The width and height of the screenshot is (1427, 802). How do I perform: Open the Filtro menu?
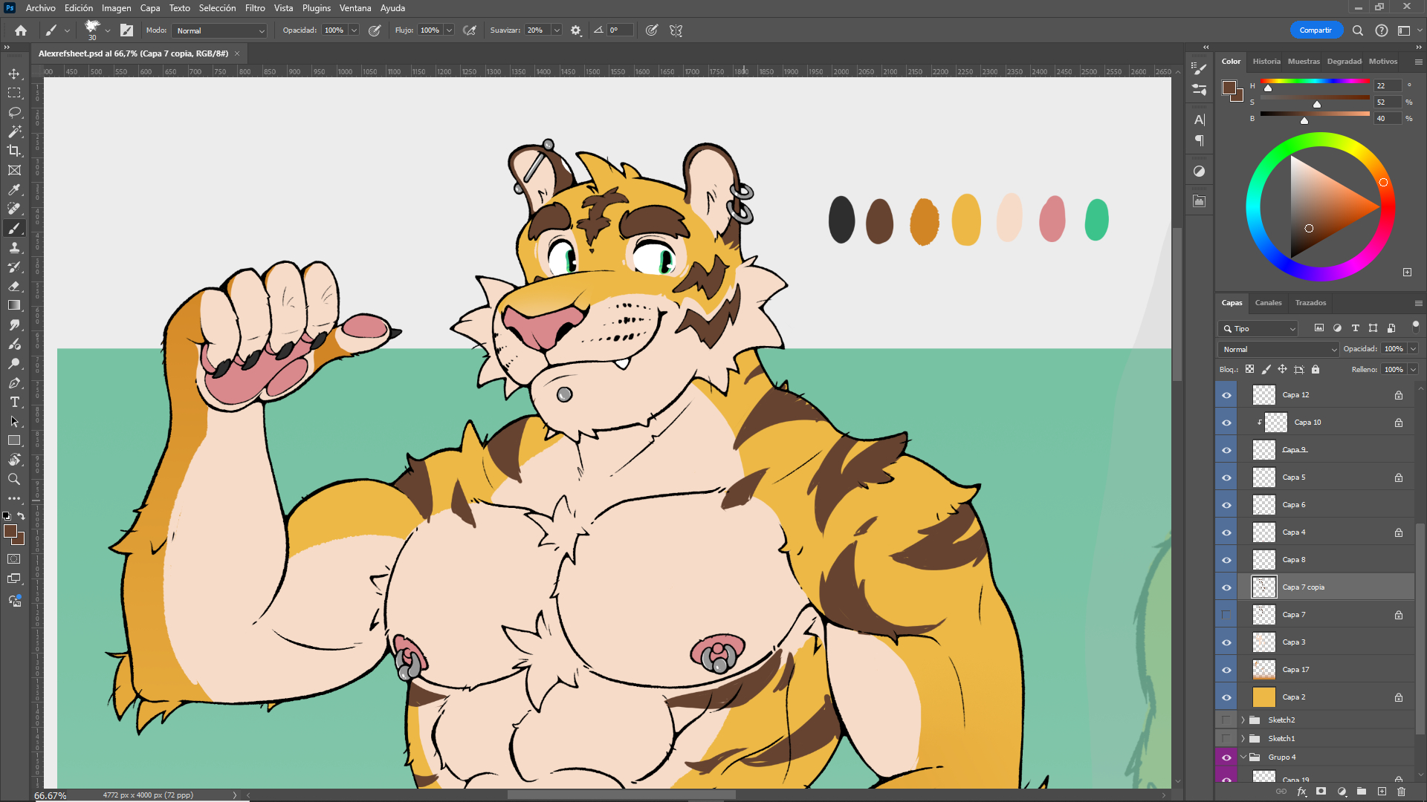[255, 8]
